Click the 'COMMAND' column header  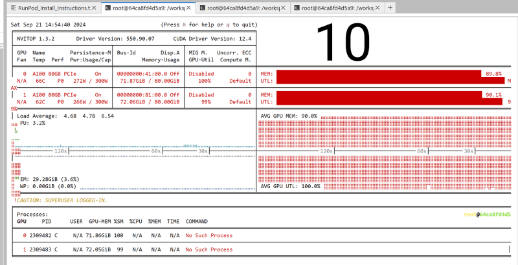(x=197, y=222)
